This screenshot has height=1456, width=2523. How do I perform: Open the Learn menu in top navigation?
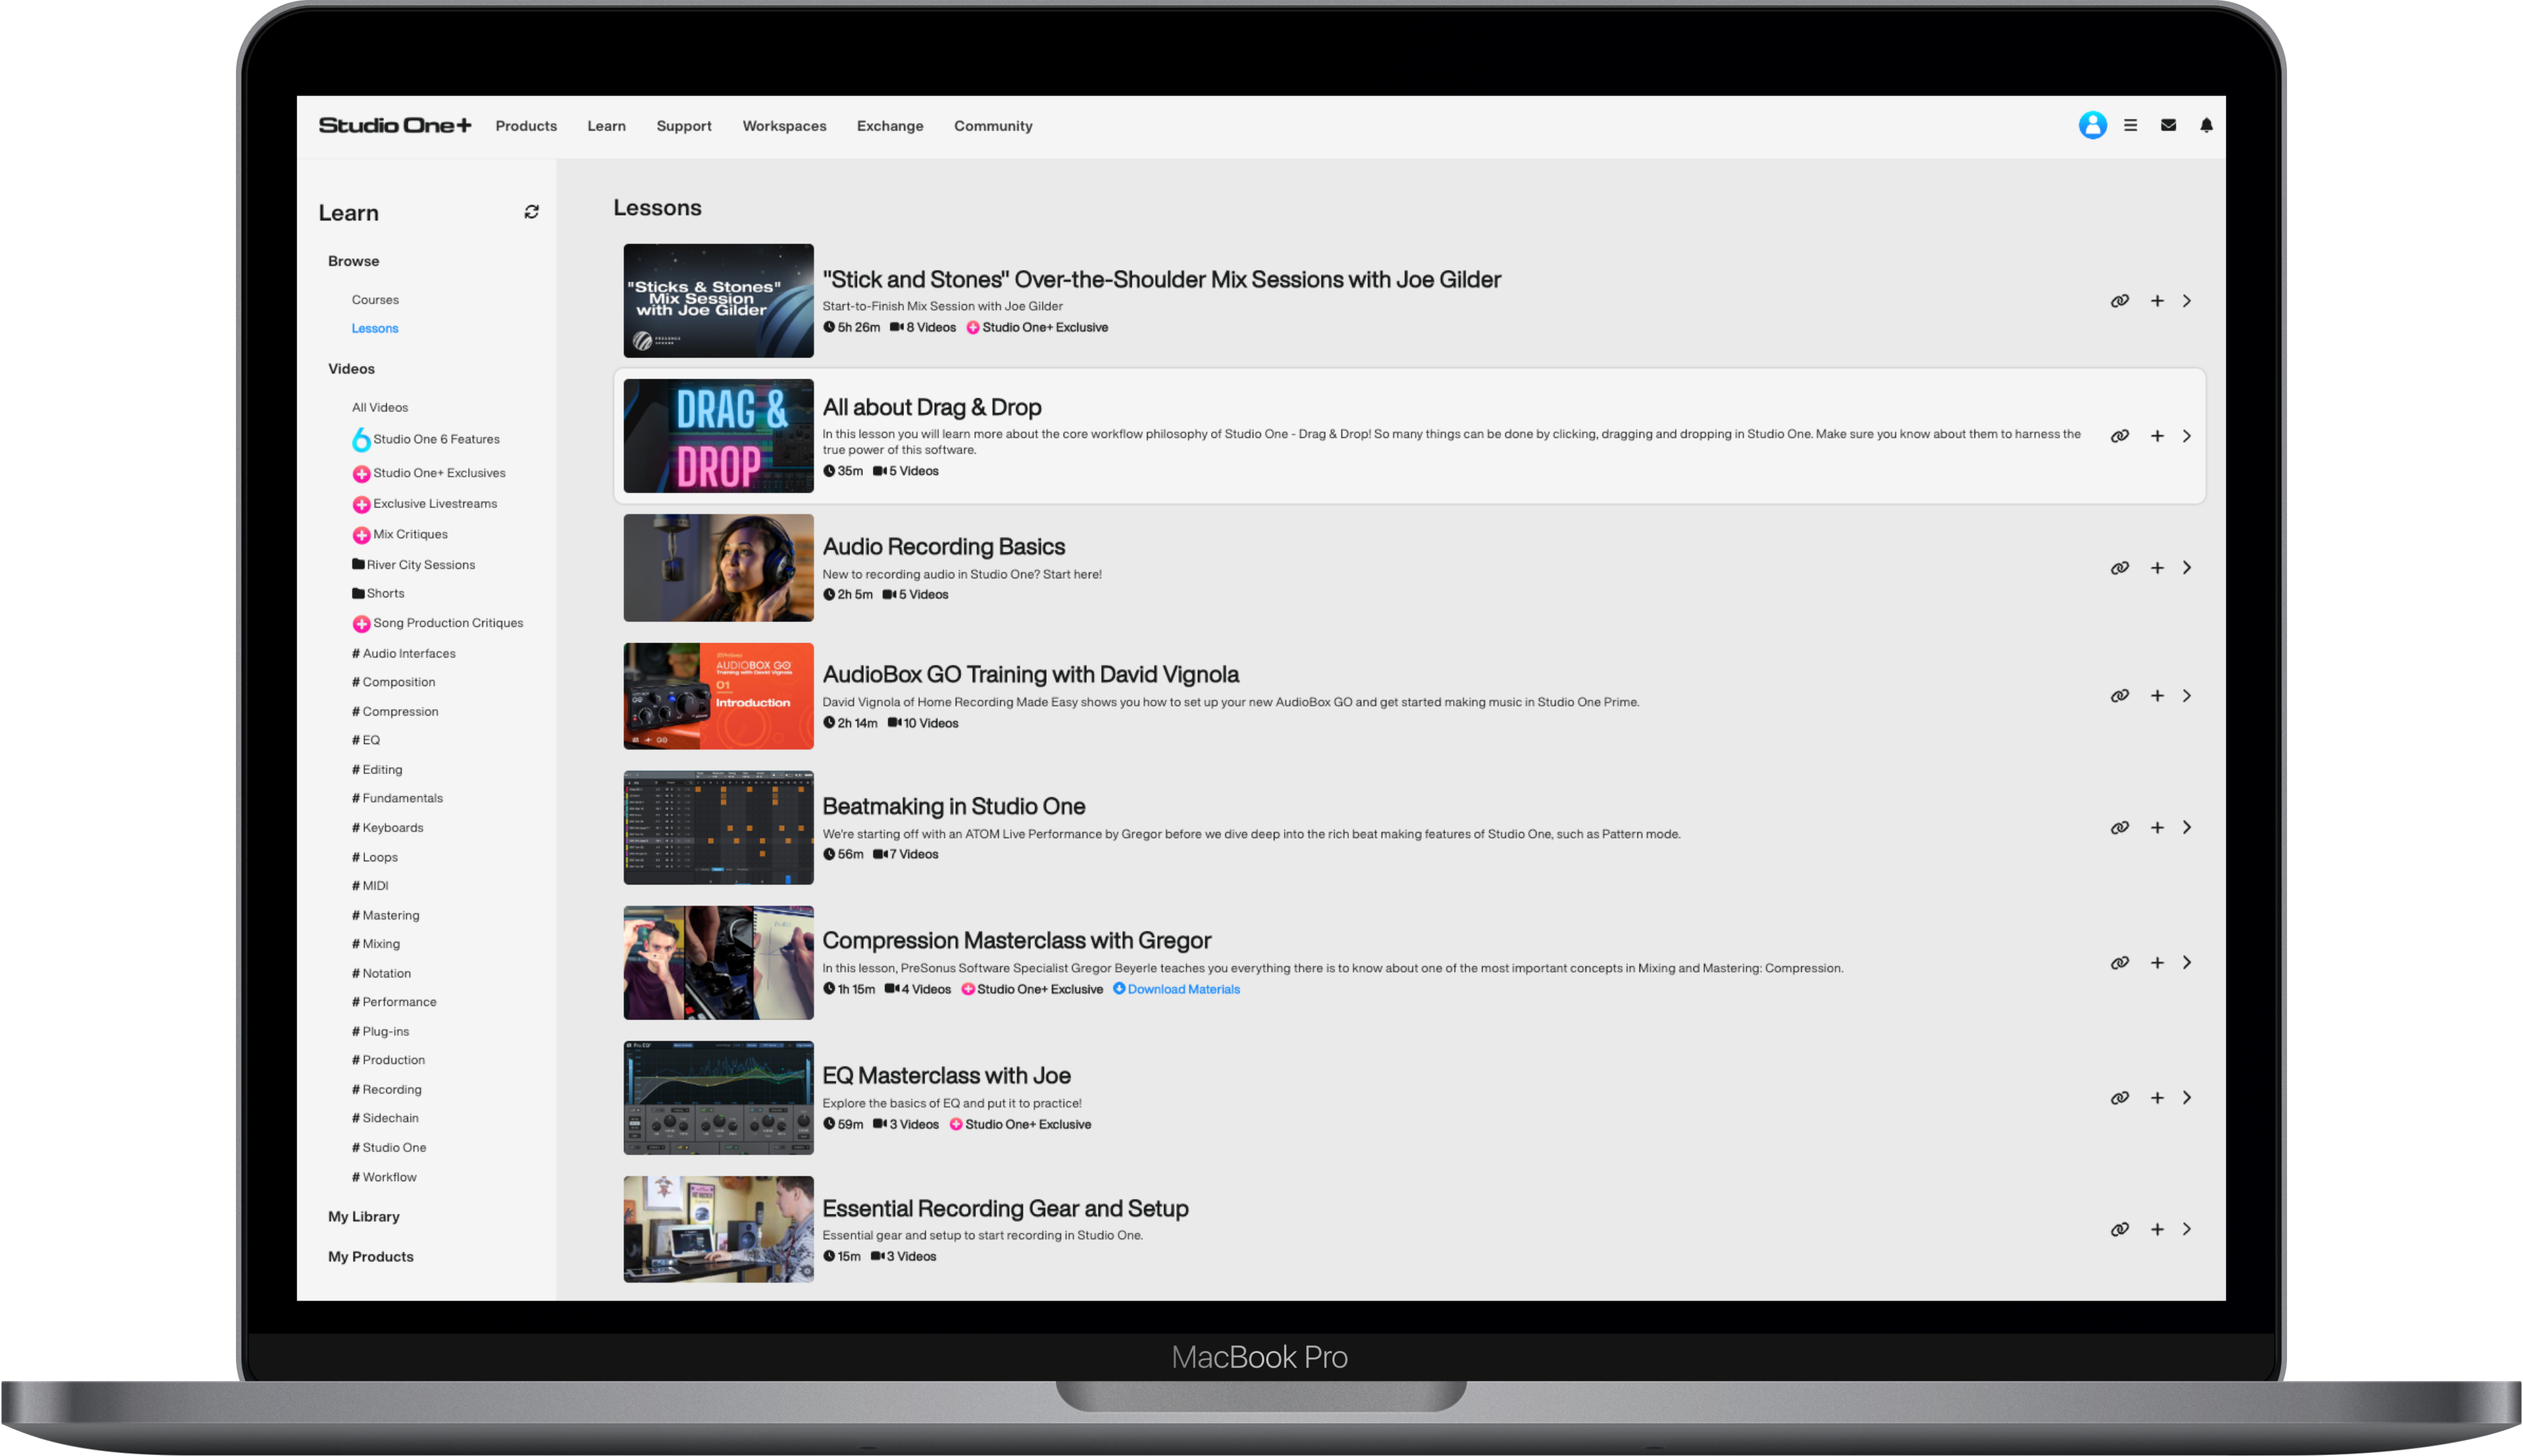(x=605, y=125)
